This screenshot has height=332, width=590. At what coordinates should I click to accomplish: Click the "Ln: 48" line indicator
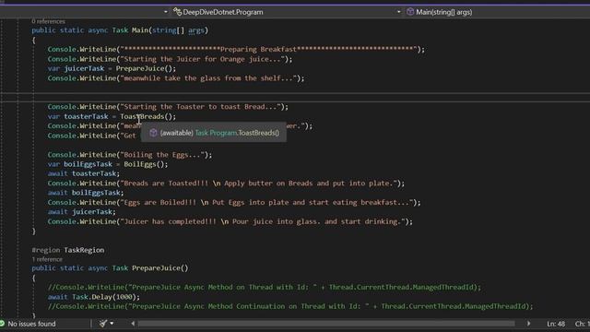tap(556, 324)
